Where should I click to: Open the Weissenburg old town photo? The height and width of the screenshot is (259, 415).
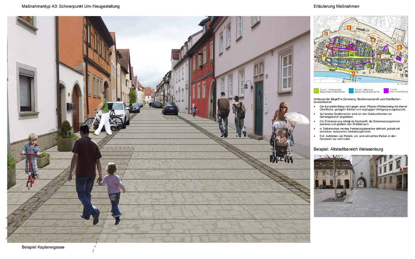pyautogui.click(x=360, y=186)
